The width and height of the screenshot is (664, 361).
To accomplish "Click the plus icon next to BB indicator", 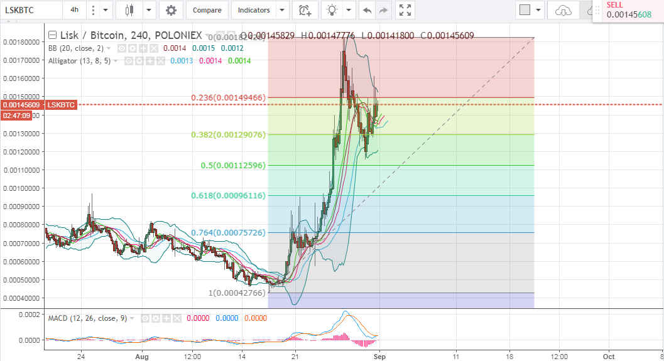I will tap(143, 48).
